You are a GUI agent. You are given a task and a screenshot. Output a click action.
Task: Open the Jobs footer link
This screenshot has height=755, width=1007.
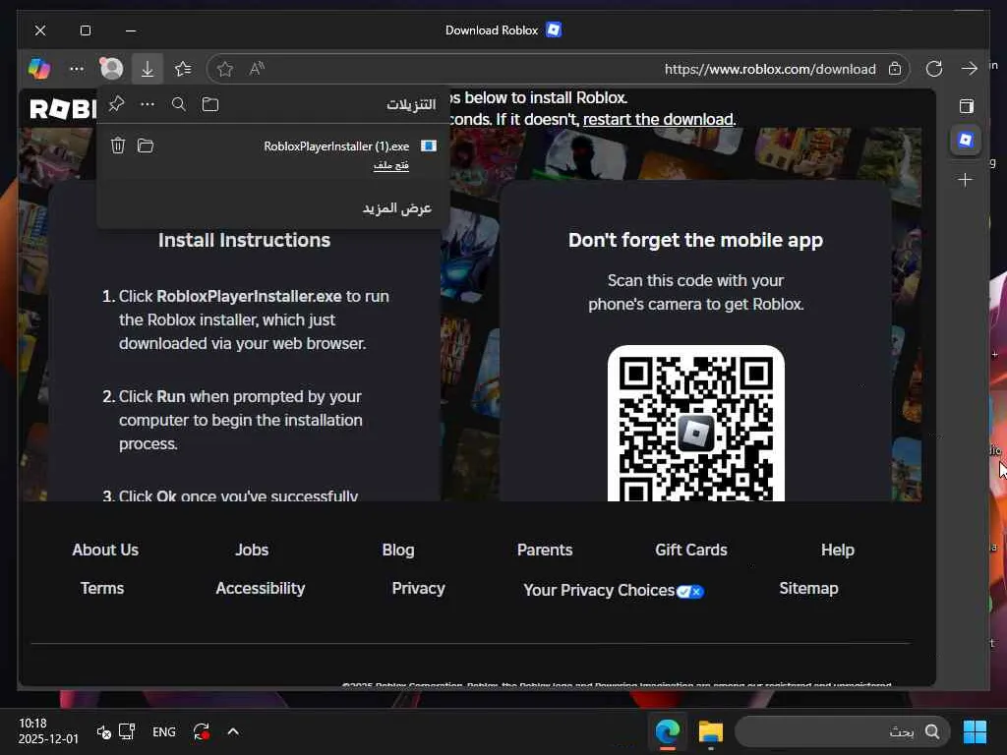coord(252,550)
